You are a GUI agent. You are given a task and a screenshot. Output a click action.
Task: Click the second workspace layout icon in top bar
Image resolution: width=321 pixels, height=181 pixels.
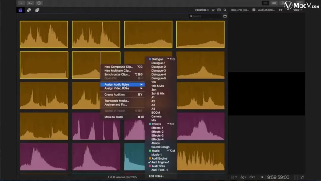coord(274,3)
